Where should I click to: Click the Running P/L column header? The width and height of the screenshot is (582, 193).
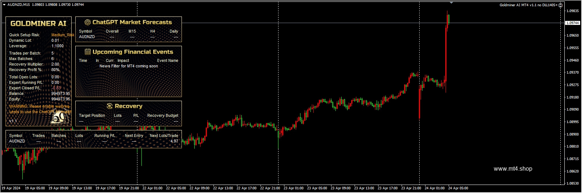tap(105, 136)
